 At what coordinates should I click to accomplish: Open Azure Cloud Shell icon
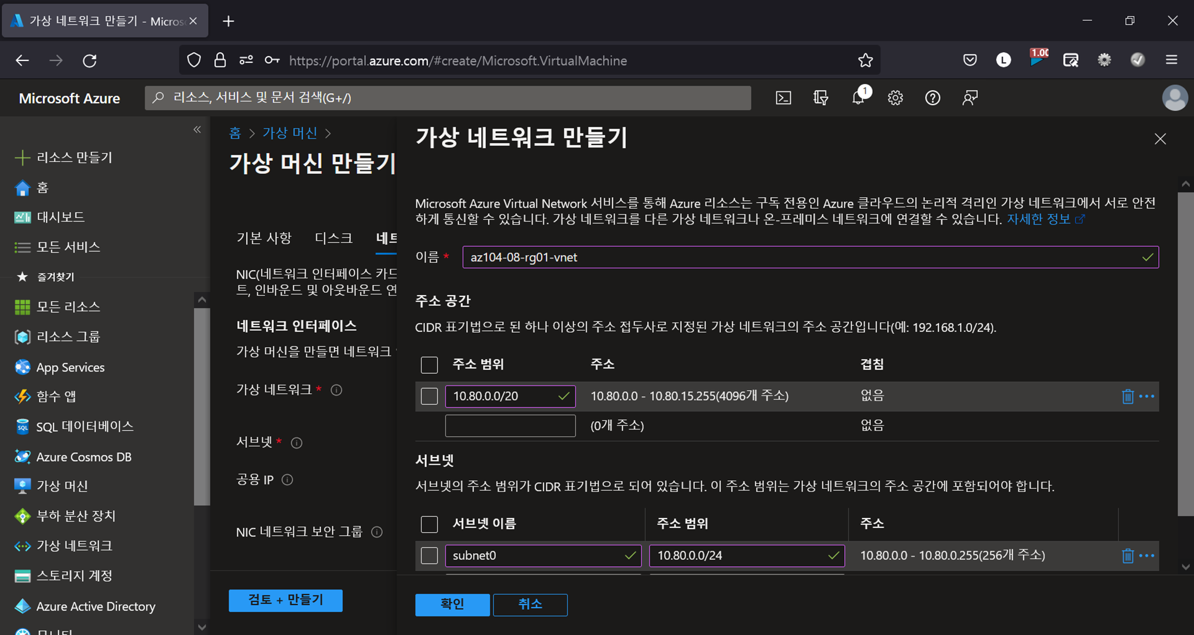(783, 98)
